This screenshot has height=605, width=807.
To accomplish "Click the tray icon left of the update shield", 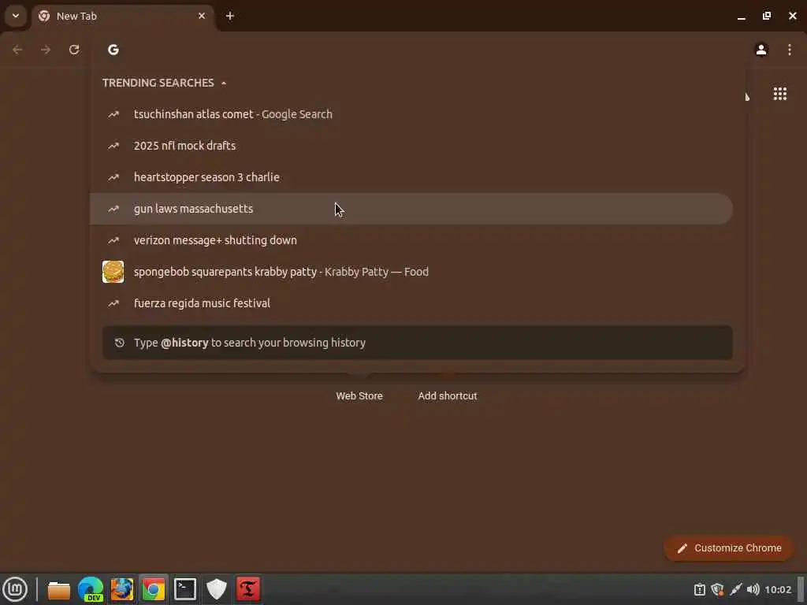I will pos(700,589).
